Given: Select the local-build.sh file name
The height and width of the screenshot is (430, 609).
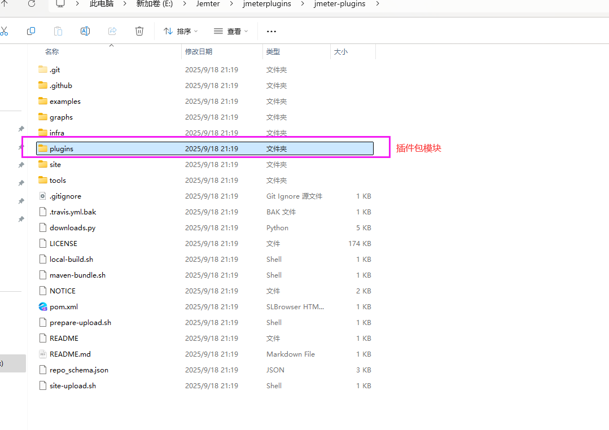Looking at the screenshot, I should pos(72,260).
